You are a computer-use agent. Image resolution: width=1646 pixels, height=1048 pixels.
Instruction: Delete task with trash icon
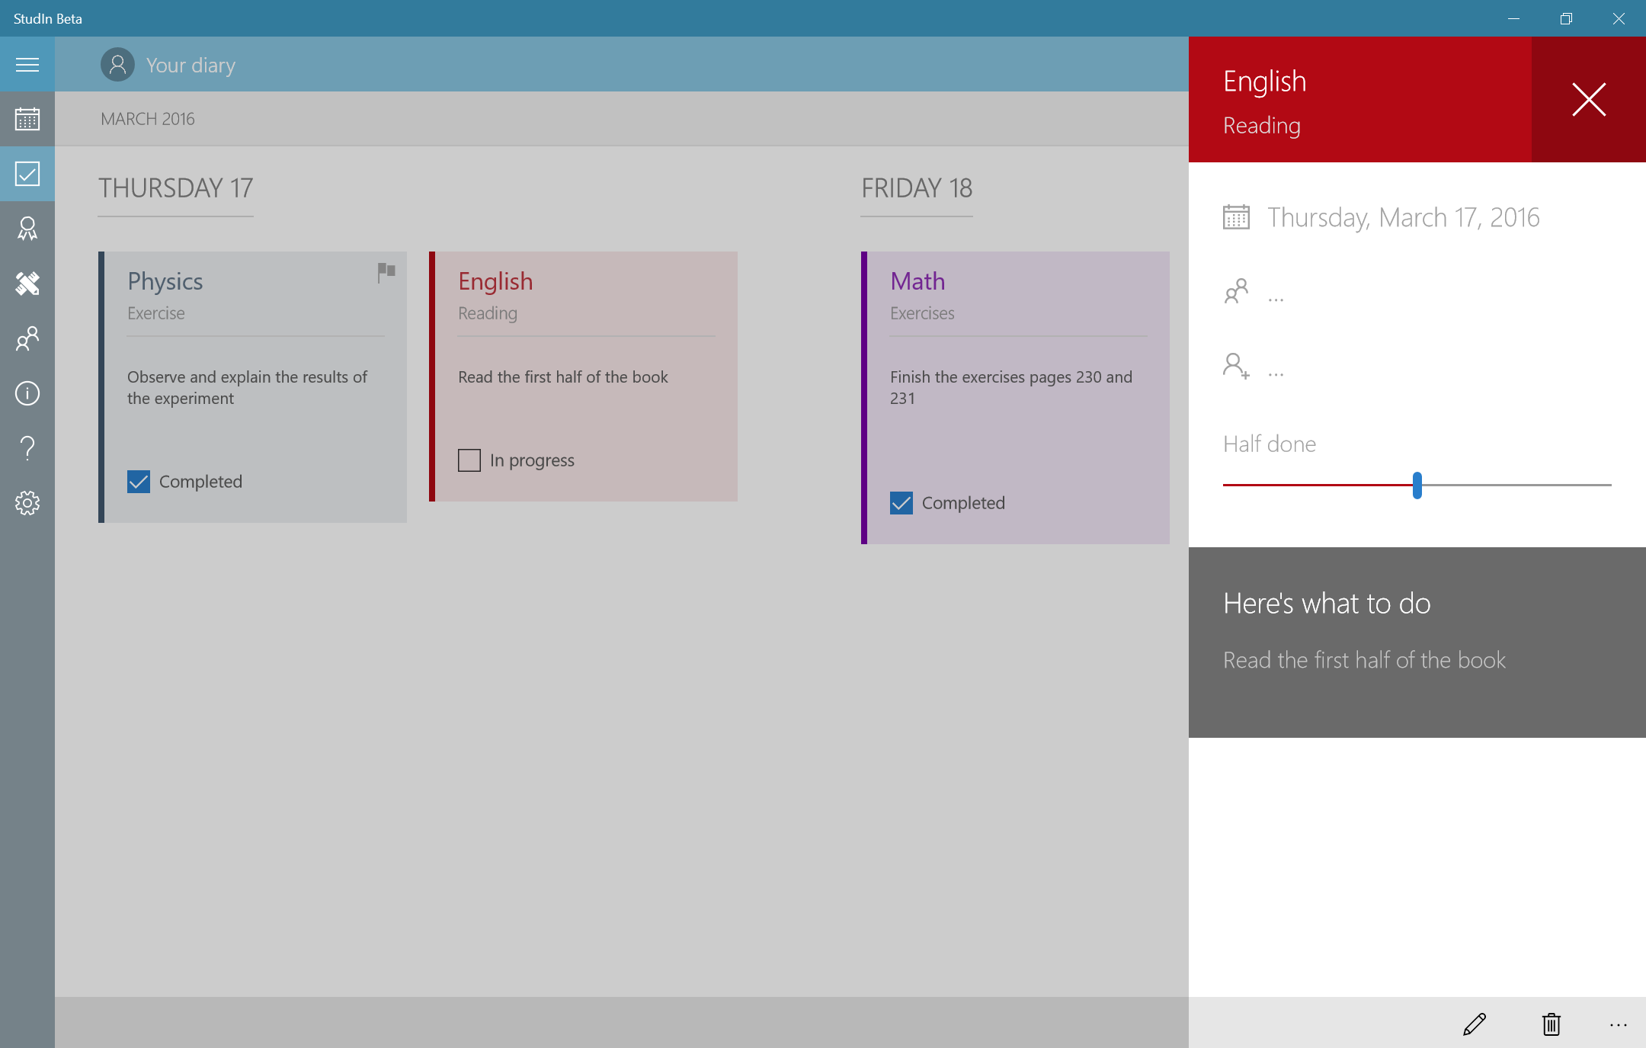pyautogui.click(x=1552, y=1024)
